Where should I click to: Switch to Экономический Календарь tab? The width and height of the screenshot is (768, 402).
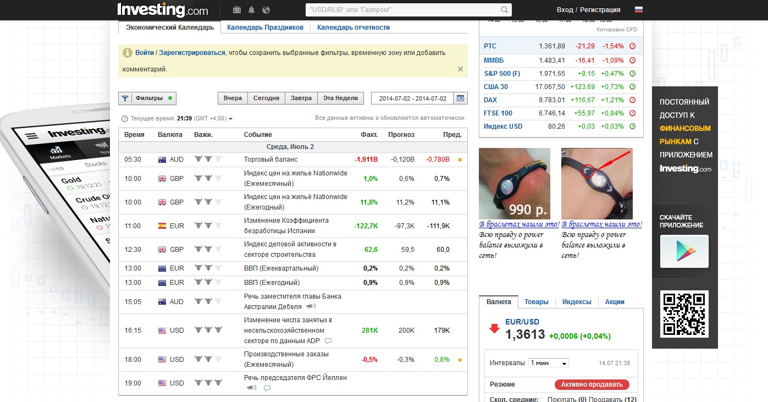click(170, 27)
